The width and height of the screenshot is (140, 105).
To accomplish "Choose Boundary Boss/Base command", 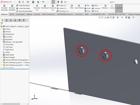I will [x=24, y=11].
